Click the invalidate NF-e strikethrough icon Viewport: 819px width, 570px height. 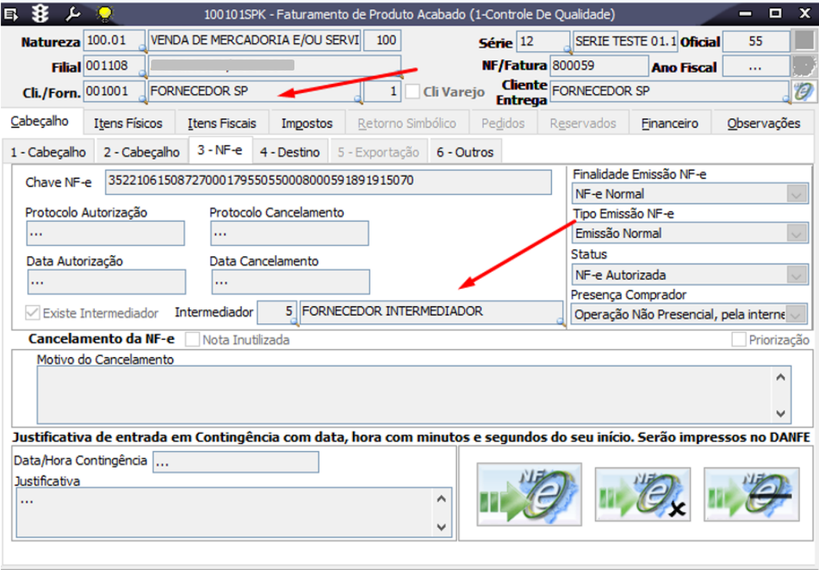pyautogui.click(x=751, y=494)
